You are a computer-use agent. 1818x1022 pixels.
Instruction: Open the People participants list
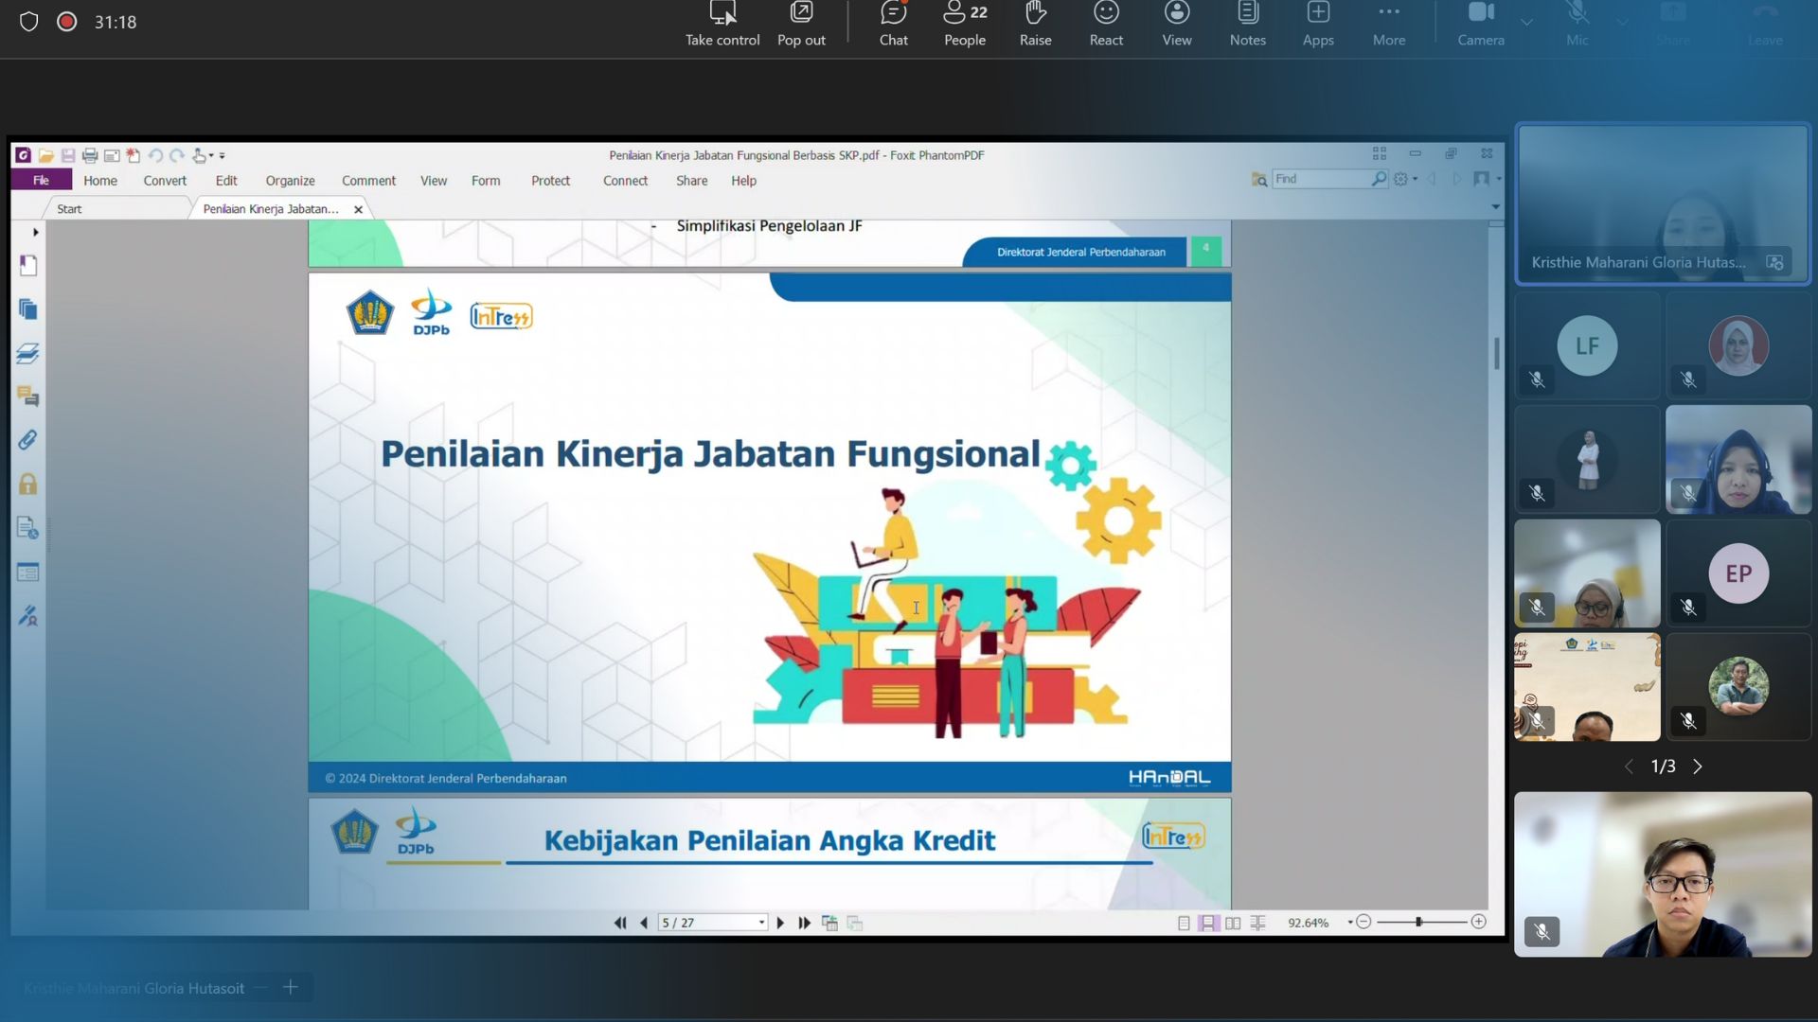pos(964,24)
